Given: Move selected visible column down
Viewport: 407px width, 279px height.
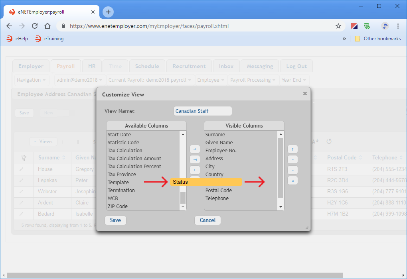Looking at the screenshot, I should [292, 170].
